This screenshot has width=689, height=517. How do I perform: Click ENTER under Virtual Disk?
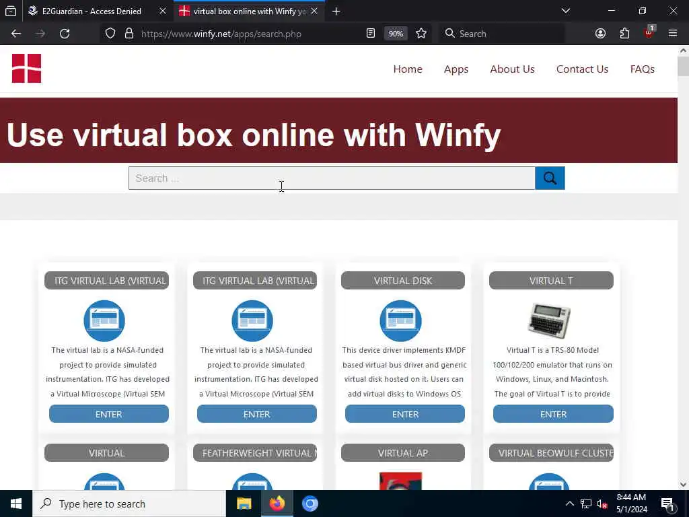click(404, 414)
